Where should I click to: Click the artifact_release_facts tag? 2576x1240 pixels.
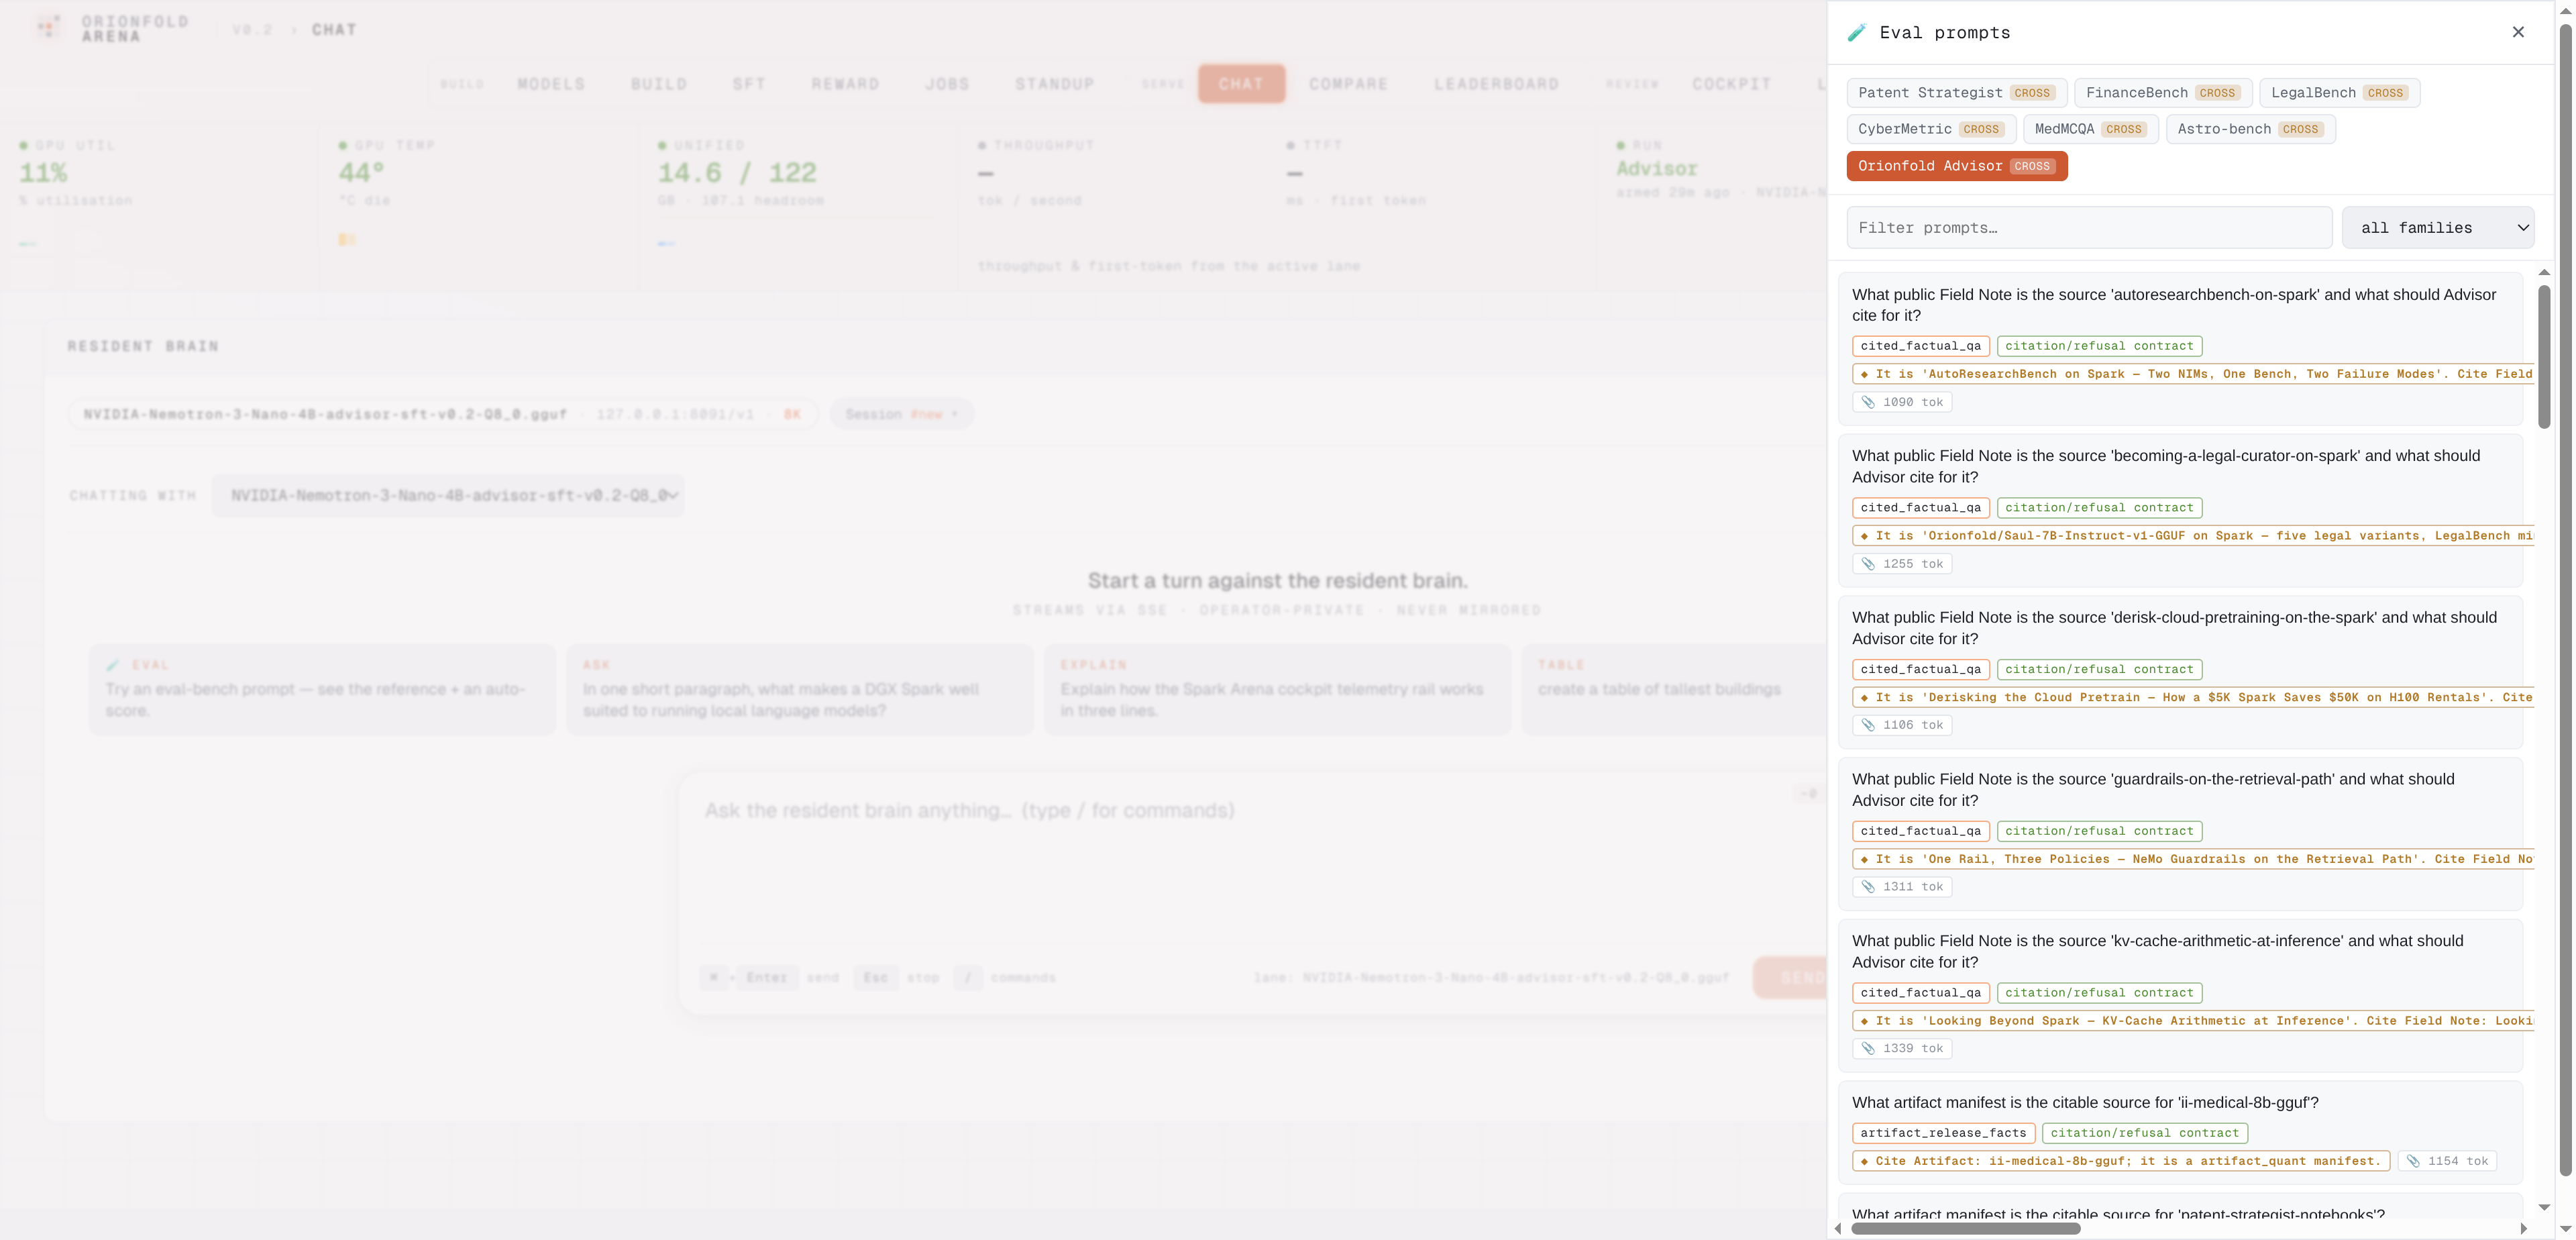pos(1943,1133)
